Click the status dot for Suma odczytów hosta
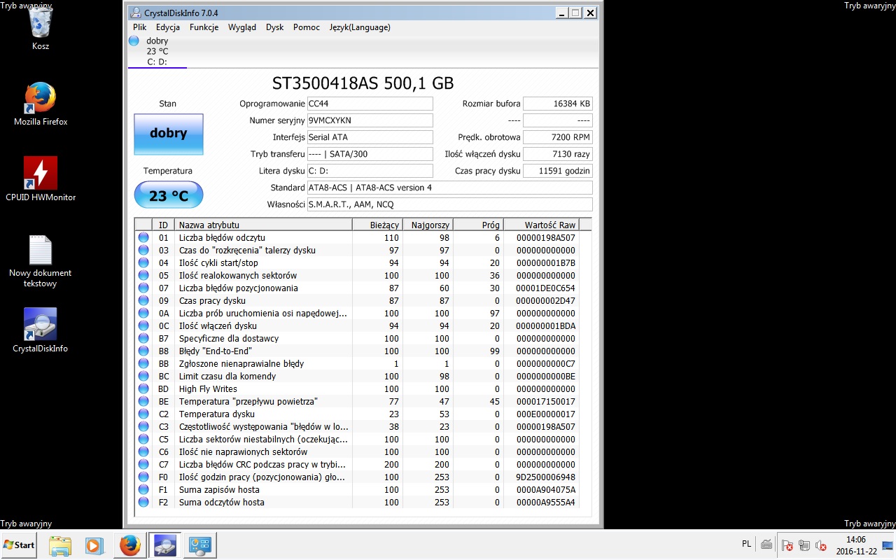 click(143, 503)
